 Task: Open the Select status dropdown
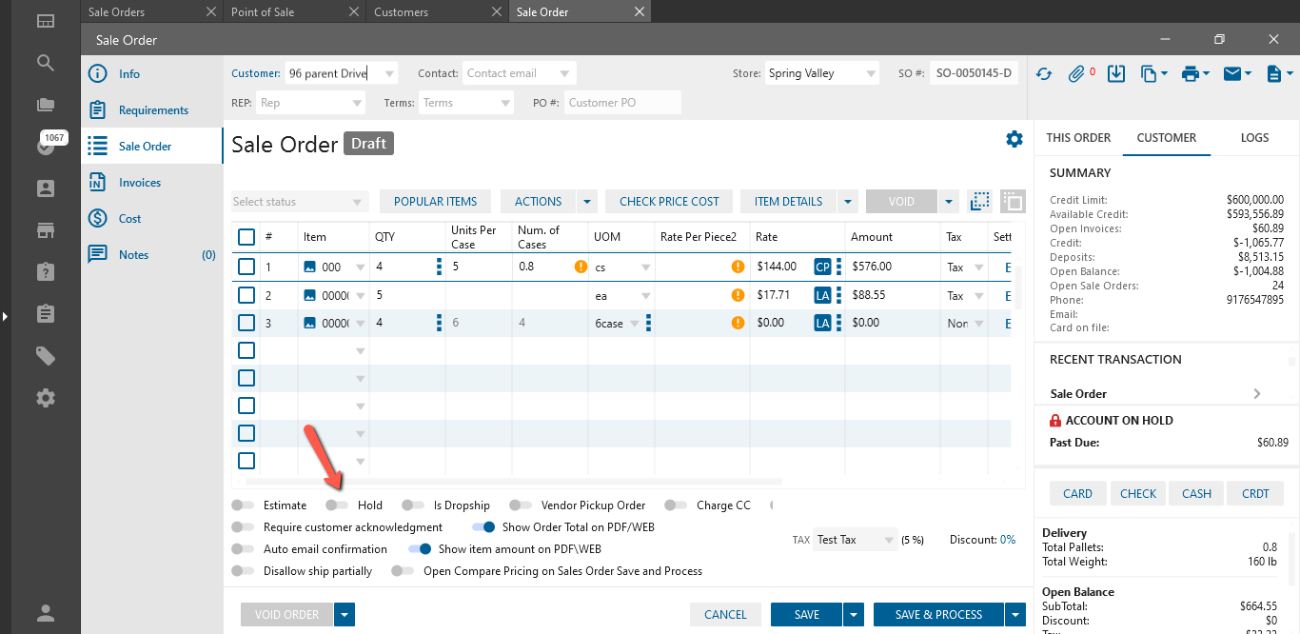[x=299, y=202]
